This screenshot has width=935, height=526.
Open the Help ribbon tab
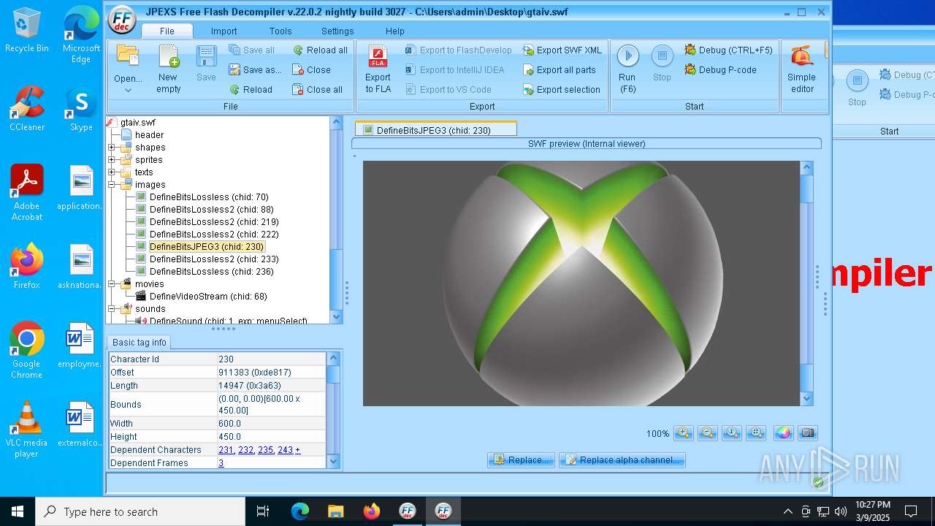click(x=395, y=31)
